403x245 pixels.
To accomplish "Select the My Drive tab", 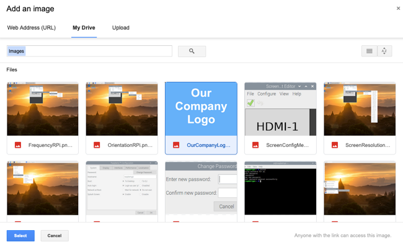I will pos(84,28).
